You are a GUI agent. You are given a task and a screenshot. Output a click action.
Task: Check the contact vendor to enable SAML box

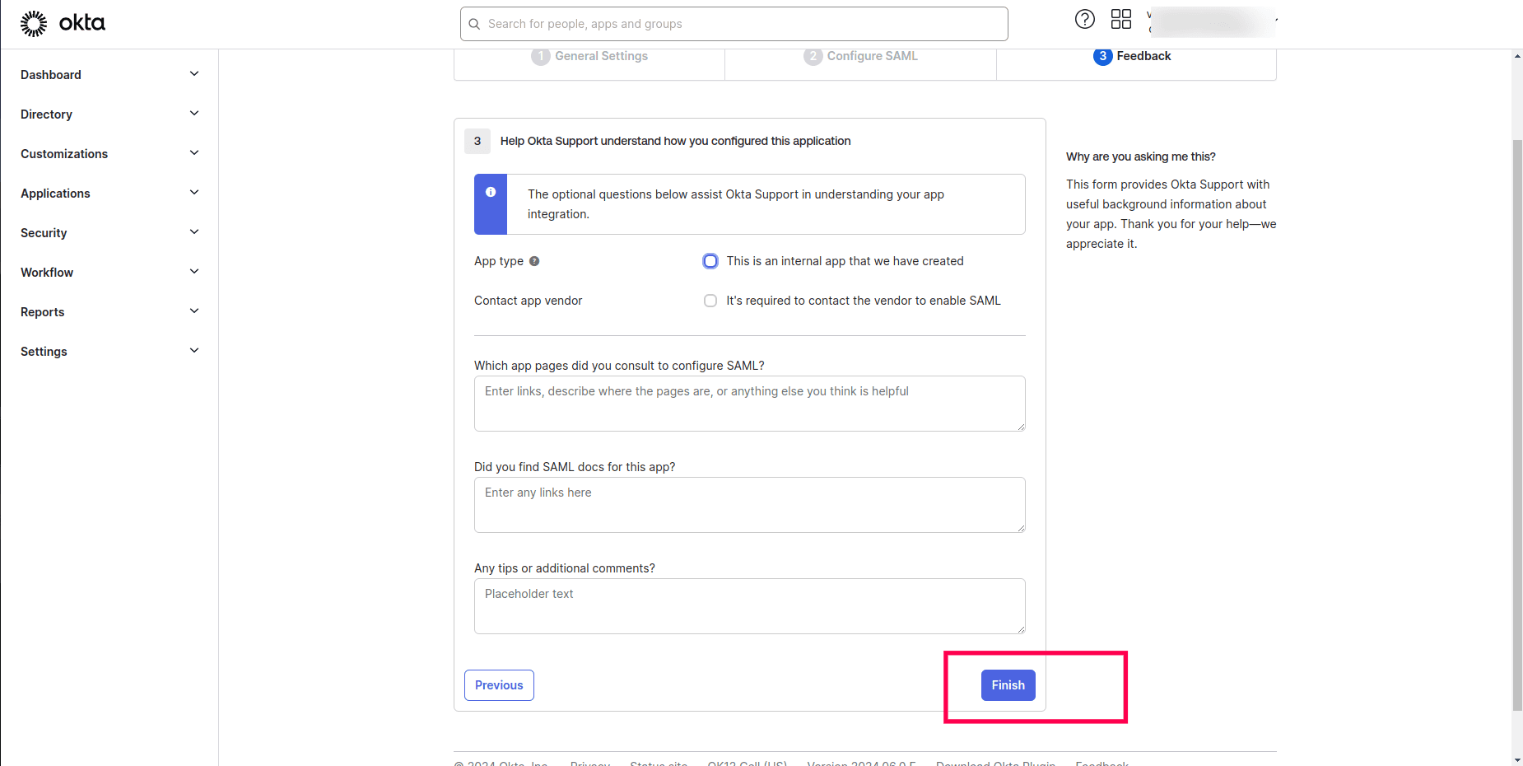click(710, 301)
